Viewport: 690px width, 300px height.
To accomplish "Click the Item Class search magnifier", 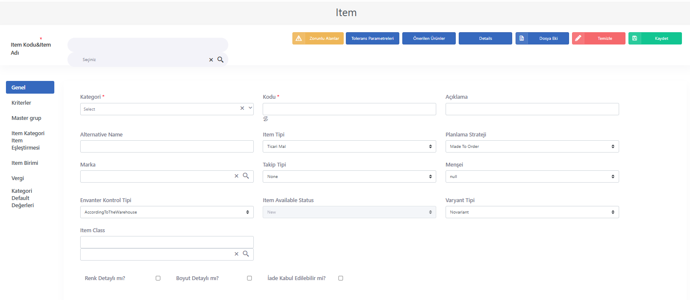I will [x=246, y=254].
